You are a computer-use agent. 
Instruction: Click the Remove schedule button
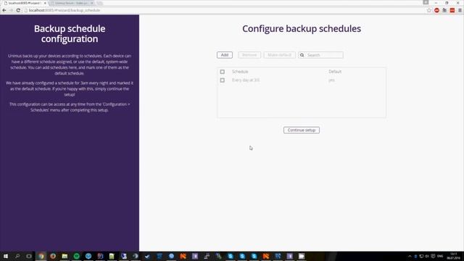tap(249, 55)
